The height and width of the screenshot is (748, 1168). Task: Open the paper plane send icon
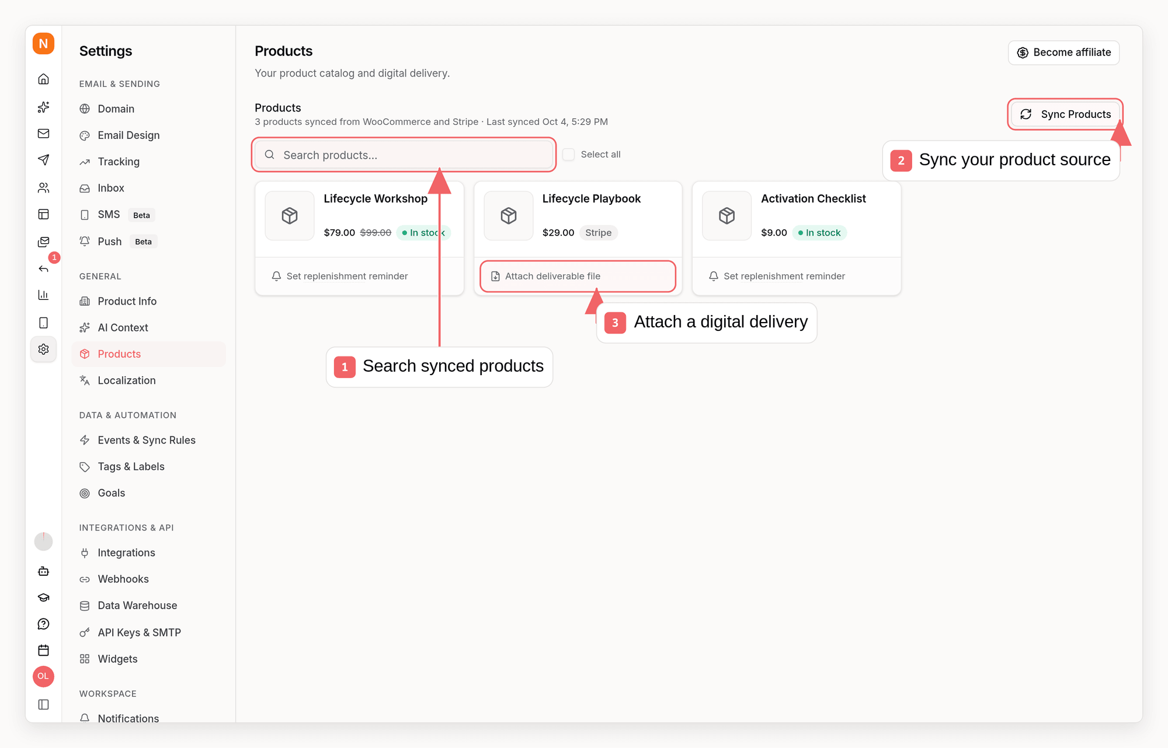43,160
